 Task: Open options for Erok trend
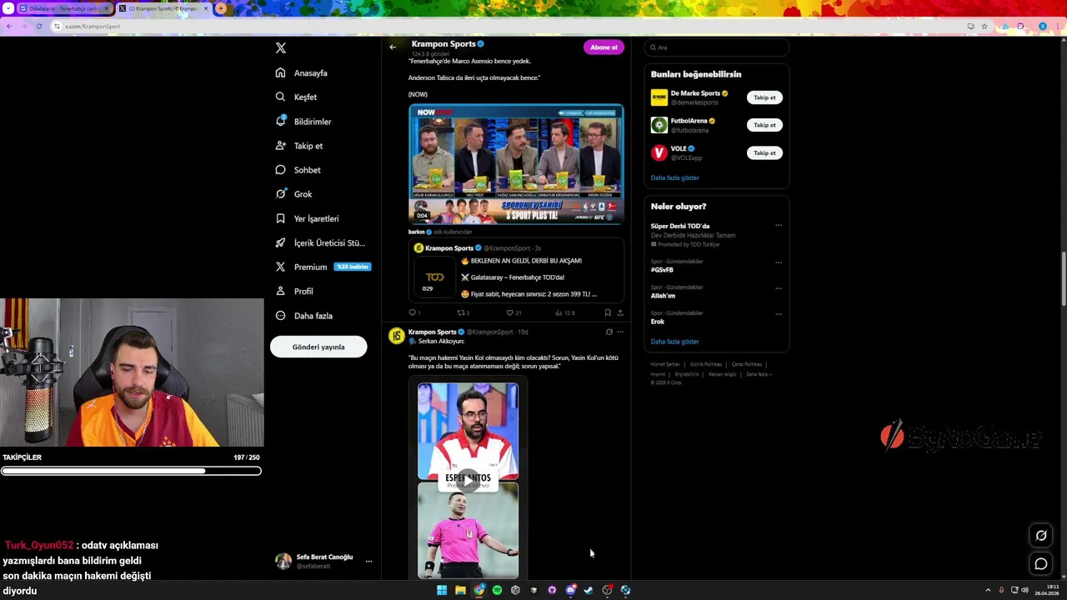click(x=779, y=314)
